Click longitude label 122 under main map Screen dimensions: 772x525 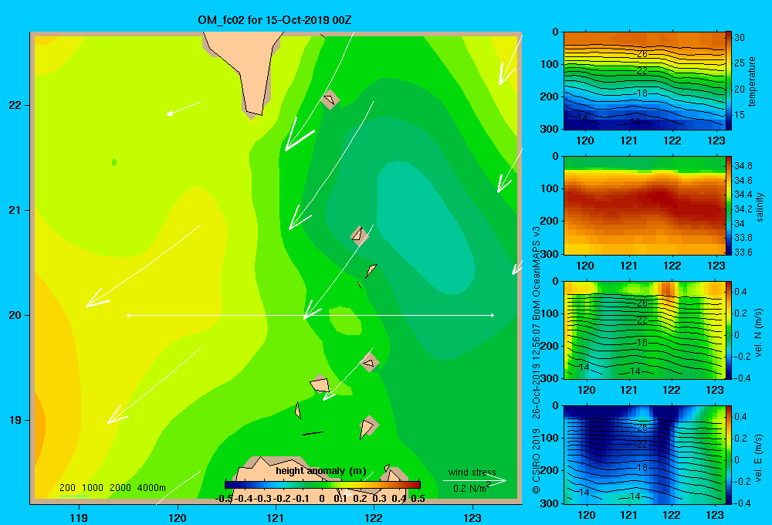pos(374,517)
